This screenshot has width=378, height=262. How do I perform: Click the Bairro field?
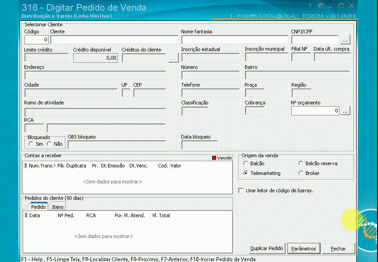click(x=298, y=75)
